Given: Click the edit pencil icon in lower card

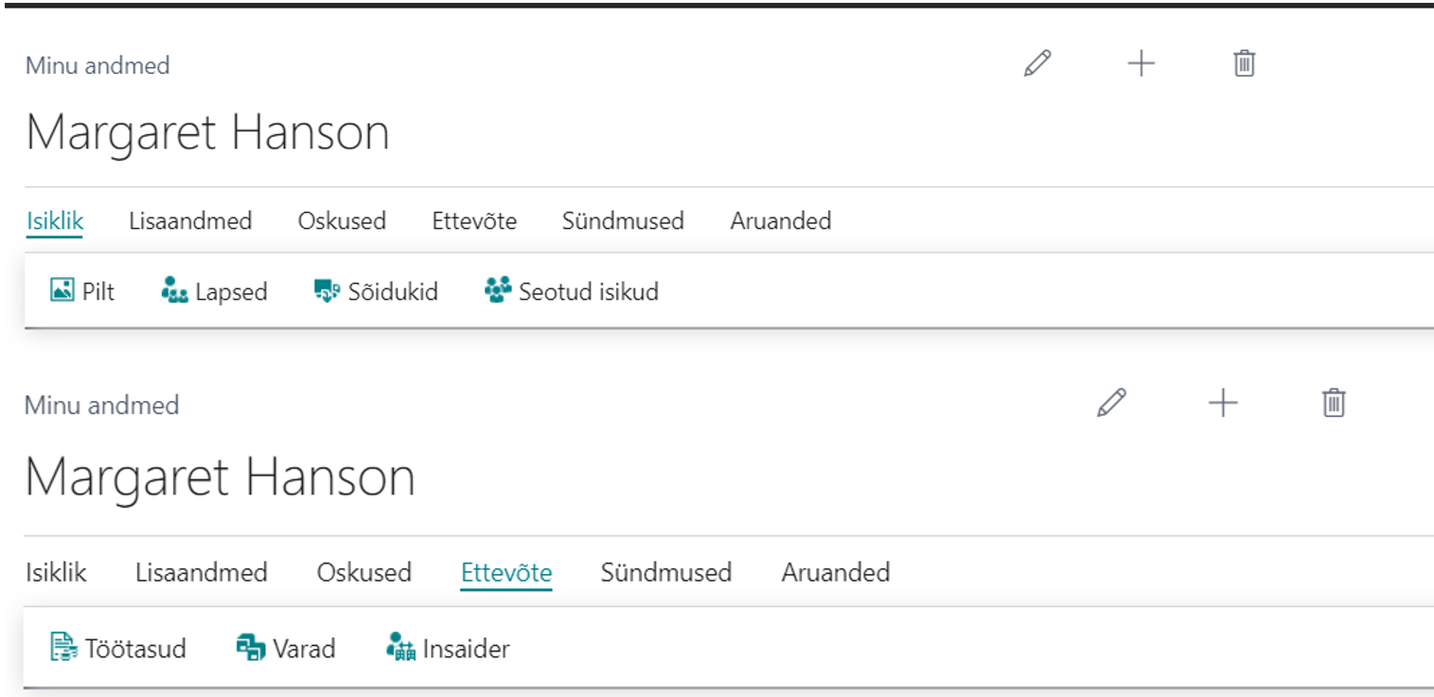Looking at the screenshot, I should tap(1111, 403).
